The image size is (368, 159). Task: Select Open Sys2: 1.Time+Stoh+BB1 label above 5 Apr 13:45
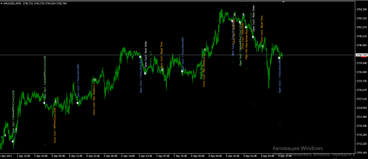pyautogui.click(x=78, y=80)
